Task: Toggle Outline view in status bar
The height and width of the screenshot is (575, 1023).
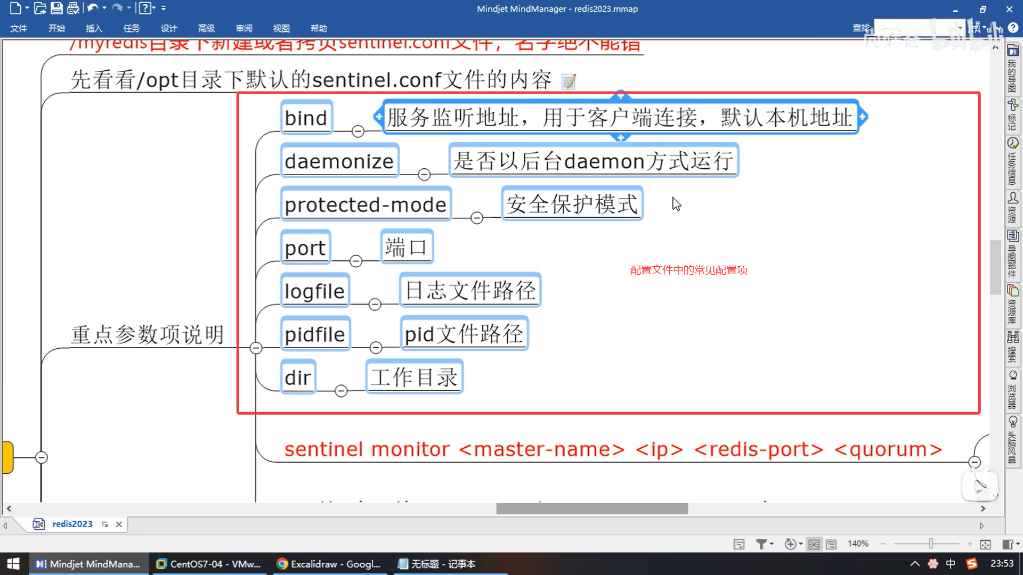Action: pyautogui.click(x=831, y=544)
